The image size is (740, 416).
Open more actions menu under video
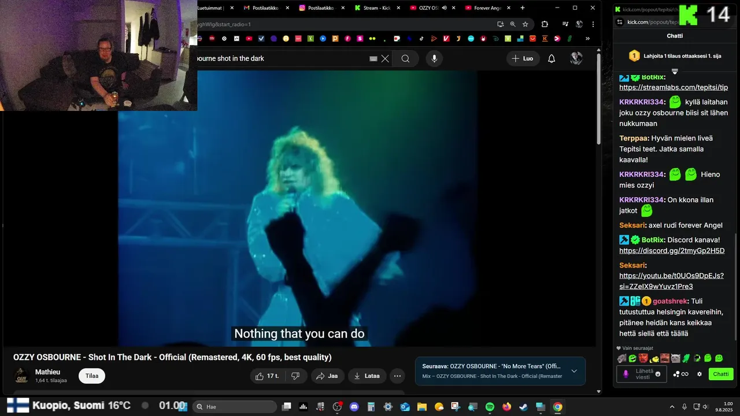tap(397, 376)
